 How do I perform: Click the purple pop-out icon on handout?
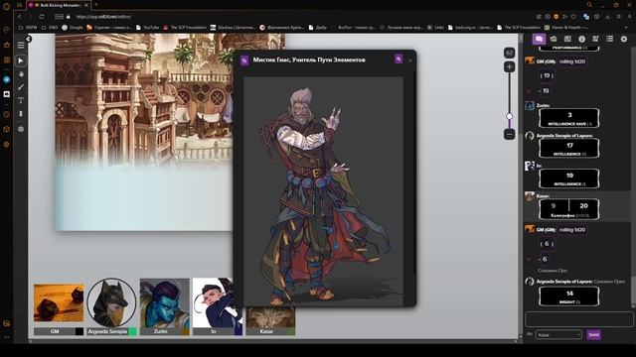click(x=398, y=59)
